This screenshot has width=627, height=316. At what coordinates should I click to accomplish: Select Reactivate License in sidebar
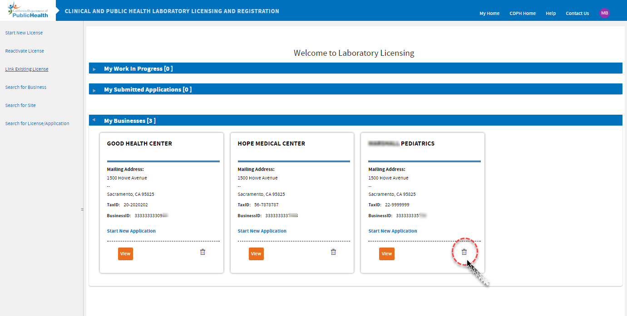[25, 51]
